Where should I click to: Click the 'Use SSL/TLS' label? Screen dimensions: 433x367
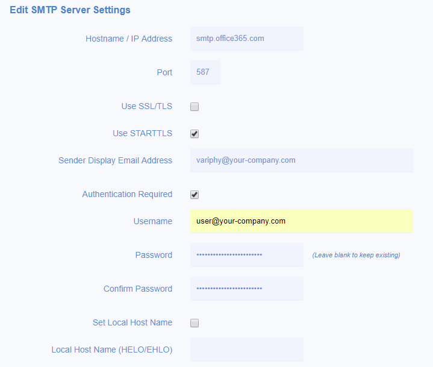146,107
